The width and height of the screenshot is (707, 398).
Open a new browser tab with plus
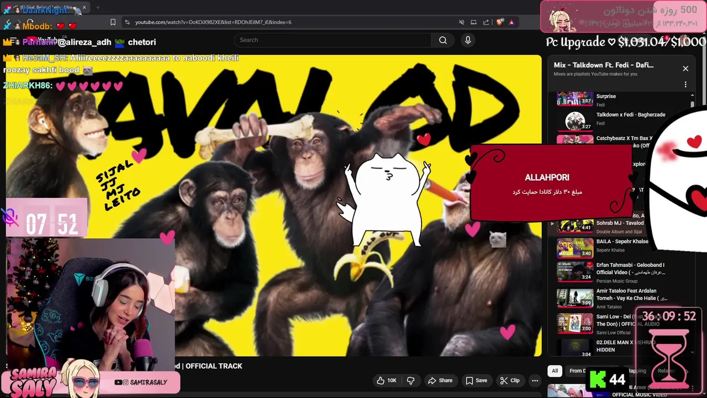tap(98, 8)
